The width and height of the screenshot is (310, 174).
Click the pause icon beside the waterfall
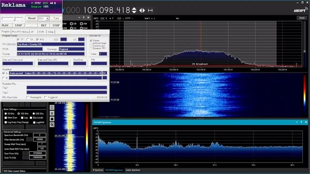pyautogui.click(x=52, y=113)
